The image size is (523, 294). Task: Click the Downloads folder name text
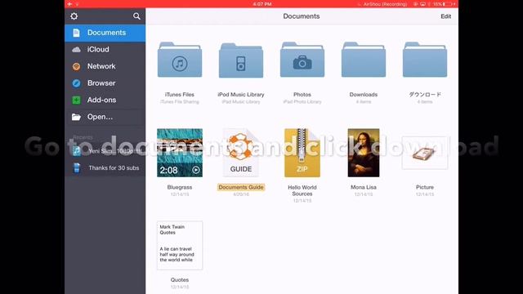tap(364, 95)
